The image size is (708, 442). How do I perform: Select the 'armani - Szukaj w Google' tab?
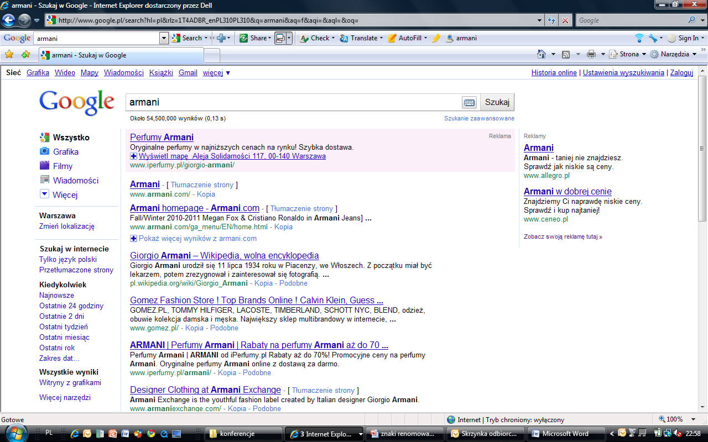(x=121, y=55)
